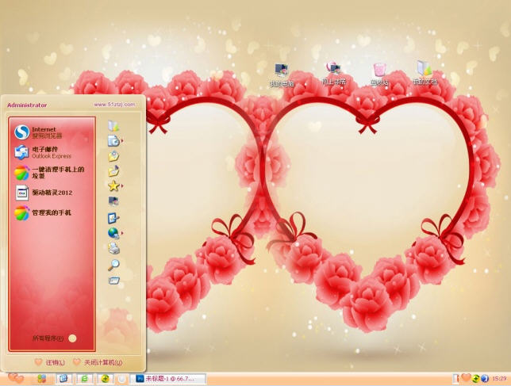This screenshot has width=511, height=386.
Task: Click green circular tray icon
Action: (x=476, y=379)
